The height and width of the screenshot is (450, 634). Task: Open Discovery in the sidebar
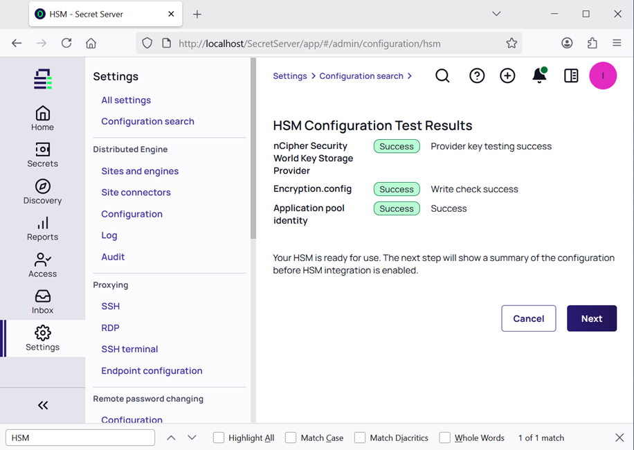[x=42, y=192]
